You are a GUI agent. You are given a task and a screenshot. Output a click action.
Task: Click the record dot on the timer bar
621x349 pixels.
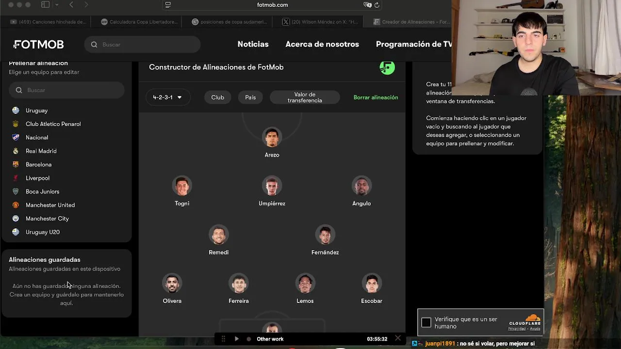point(249,339)
